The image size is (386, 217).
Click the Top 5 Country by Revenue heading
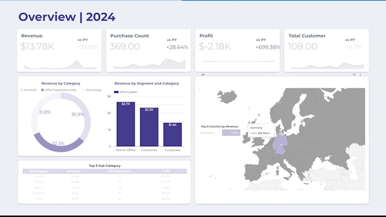219,126
